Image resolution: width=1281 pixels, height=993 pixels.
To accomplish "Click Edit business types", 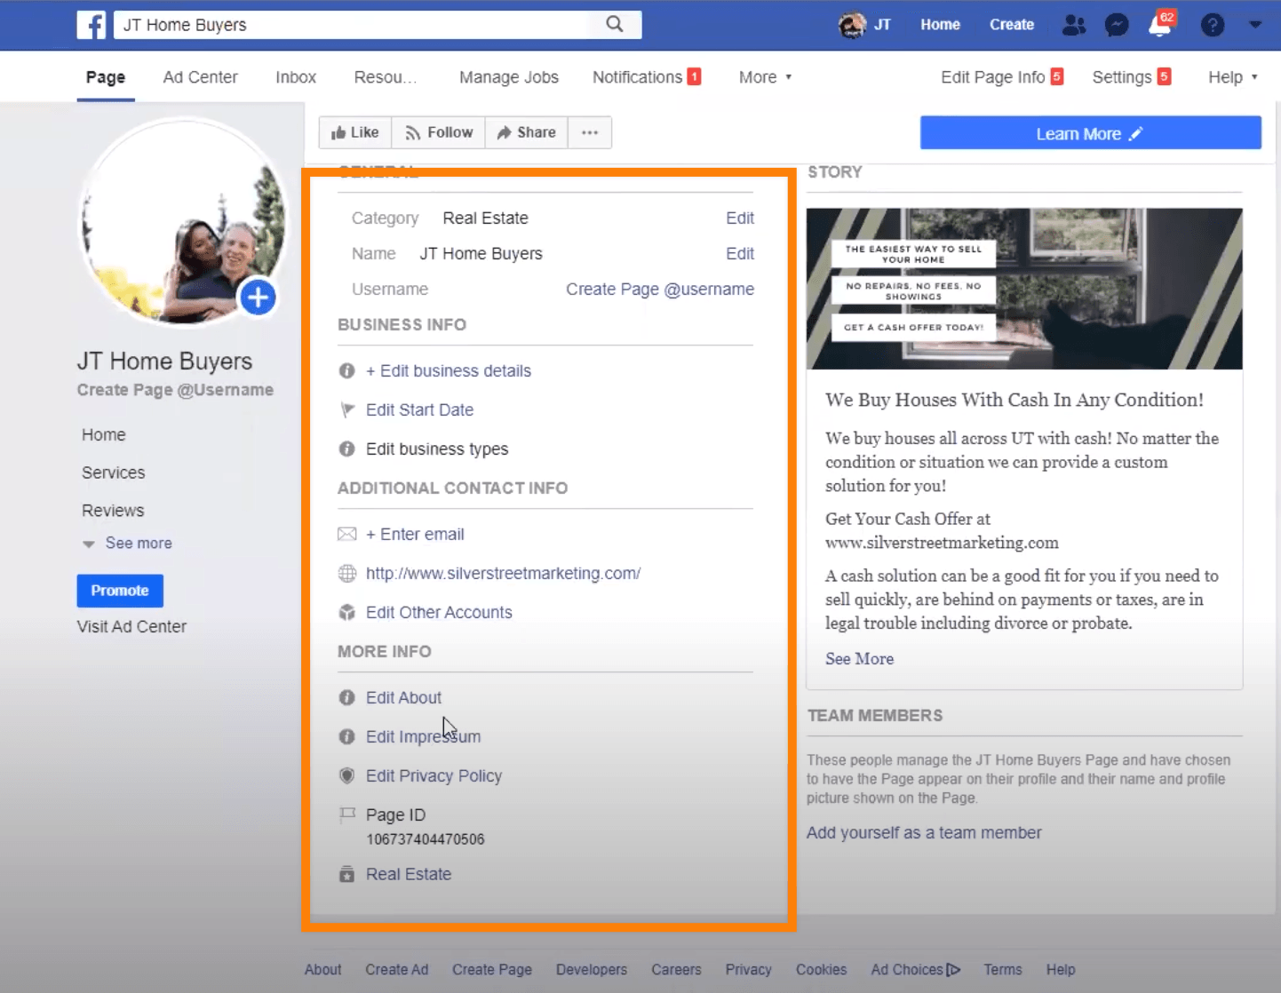I will click(437, 449).
